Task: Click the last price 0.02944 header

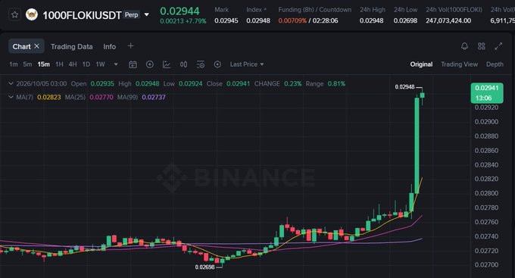Action: pos(179,11)
